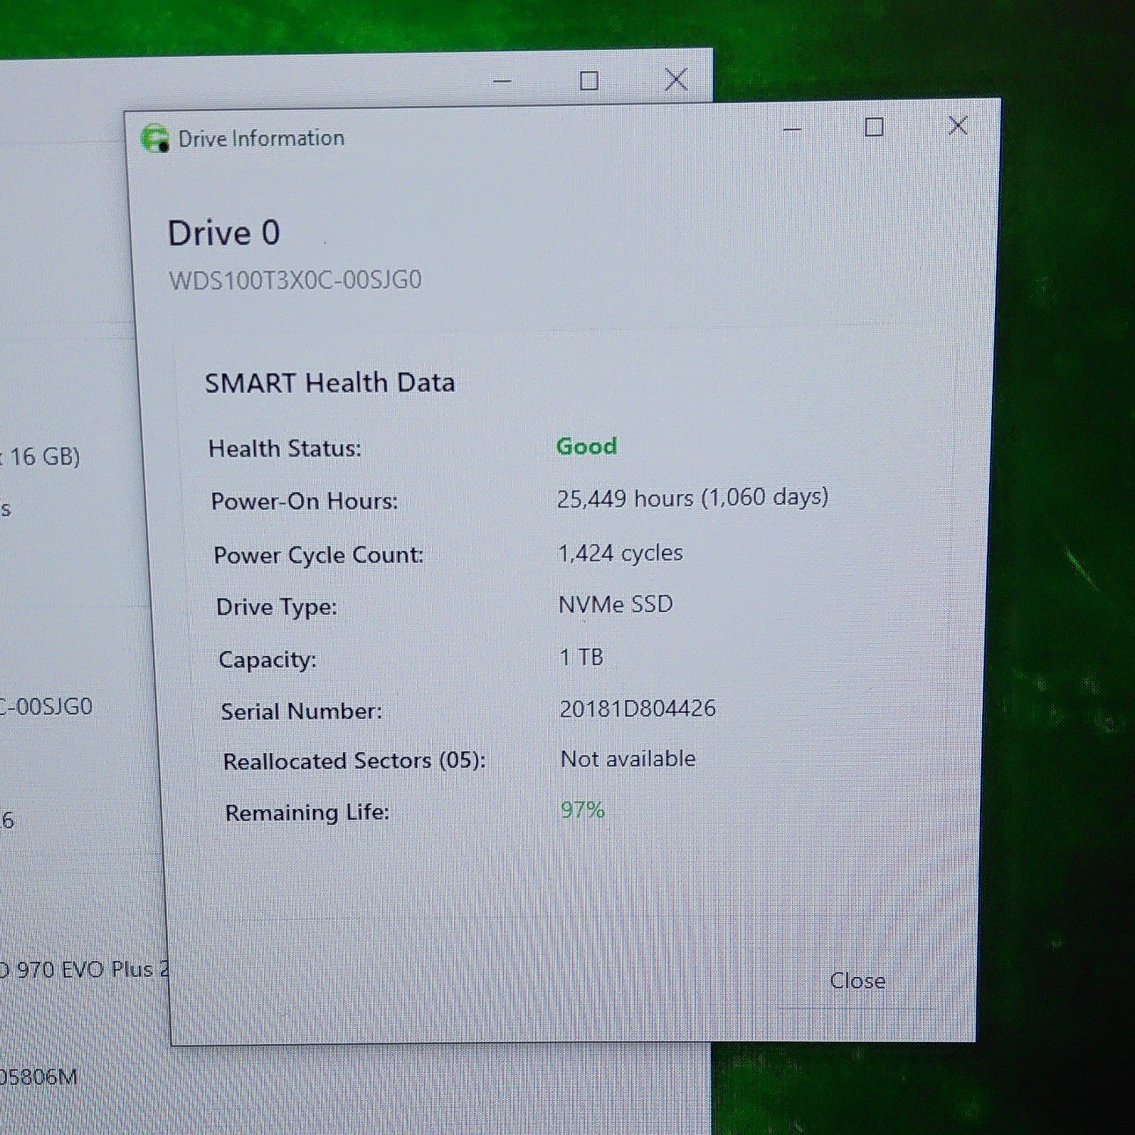Click the 'SMART Health Data' heading
The width and height of the screenshot is (1135, 1135).
point(330,383)
